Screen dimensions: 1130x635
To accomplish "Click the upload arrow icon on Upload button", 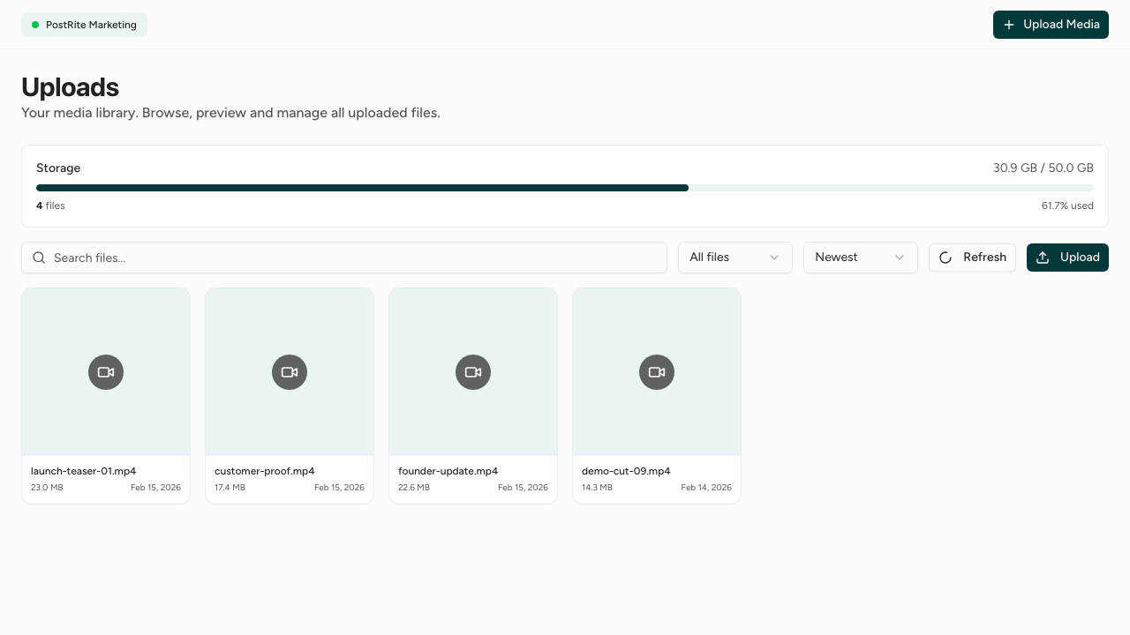I will click(x=1044, y=258).
